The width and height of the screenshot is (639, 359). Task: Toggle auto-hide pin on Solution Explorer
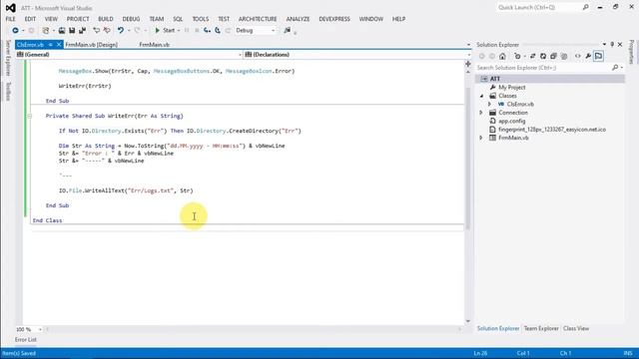click(612, 44)
